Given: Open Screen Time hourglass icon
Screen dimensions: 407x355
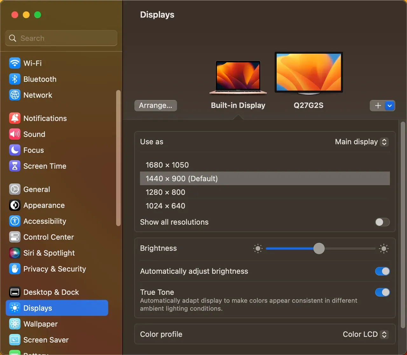Looking at the screenshot, I should (x=15, y=166).
